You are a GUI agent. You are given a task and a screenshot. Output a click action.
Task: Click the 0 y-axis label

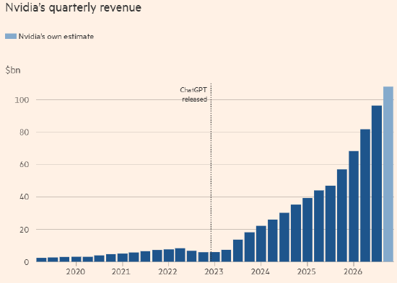coord(27,262)
